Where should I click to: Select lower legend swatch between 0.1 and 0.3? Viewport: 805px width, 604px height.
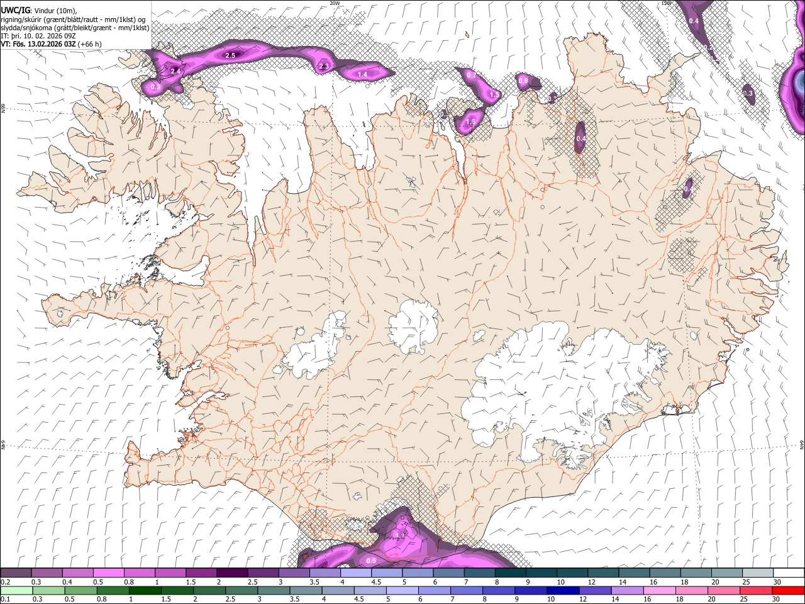(x=17, y=591)
